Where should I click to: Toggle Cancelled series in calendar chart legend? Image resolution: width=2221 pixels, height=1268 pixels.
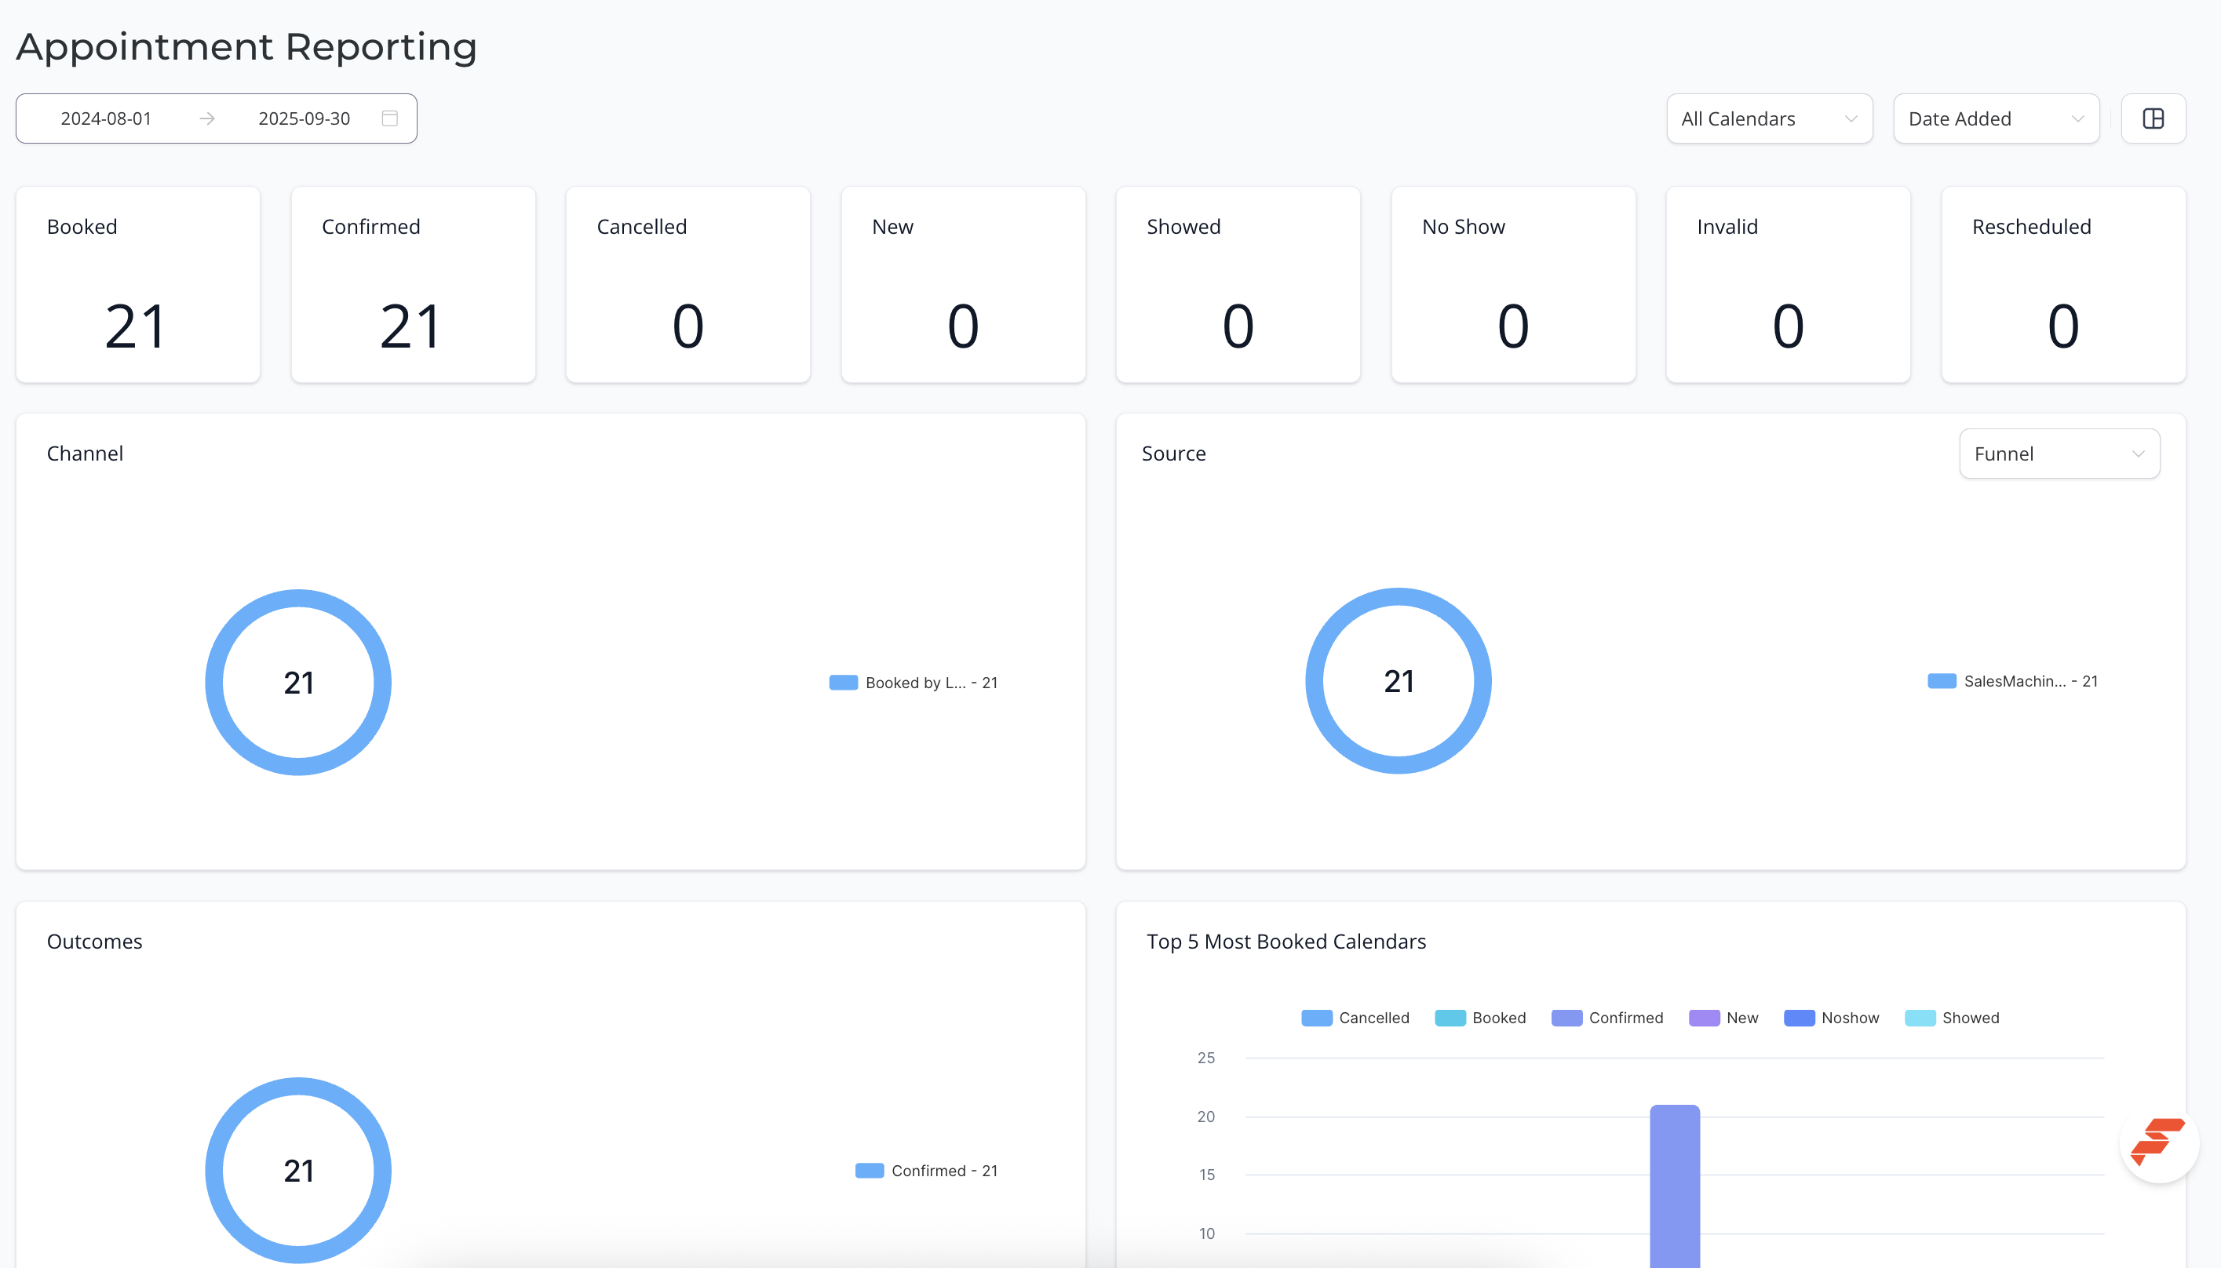[x=1355, y=1017]
